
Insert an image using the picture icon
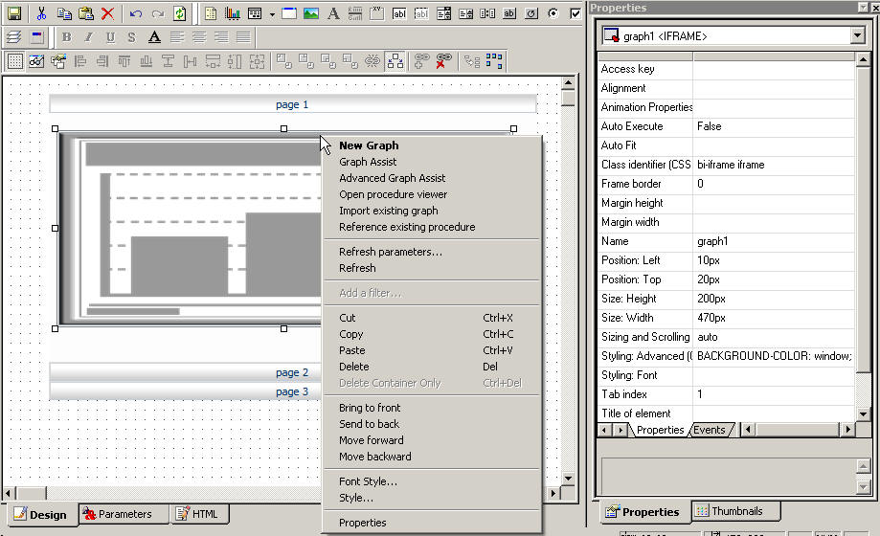click(311, 14)
